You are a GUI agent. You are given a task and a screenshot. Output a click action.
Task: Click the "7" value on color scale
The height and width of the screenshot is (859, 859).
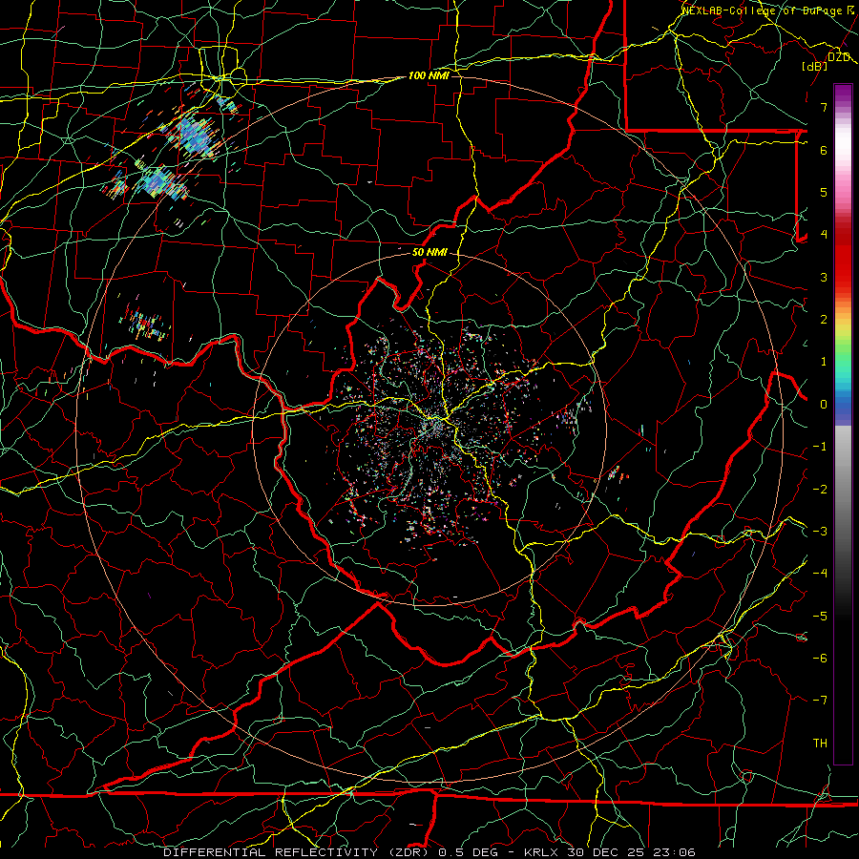click(824, 107)
